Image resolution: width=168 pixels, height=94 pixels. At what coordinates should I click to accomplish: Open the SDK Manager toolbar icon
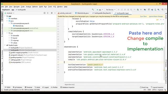(159, 10)
